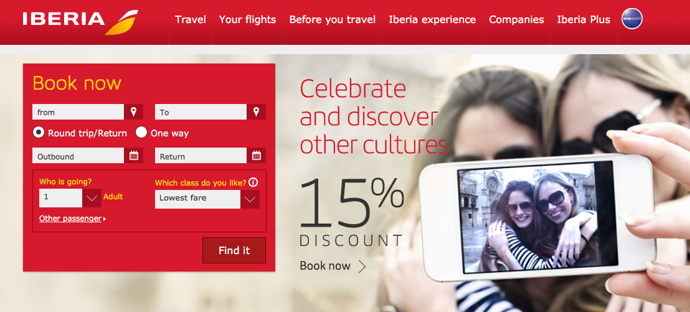Image resolution: width=690 pixels, height=312 pixels.
Task: Open the Outbound date calendar icon
Action: point(134,156)
